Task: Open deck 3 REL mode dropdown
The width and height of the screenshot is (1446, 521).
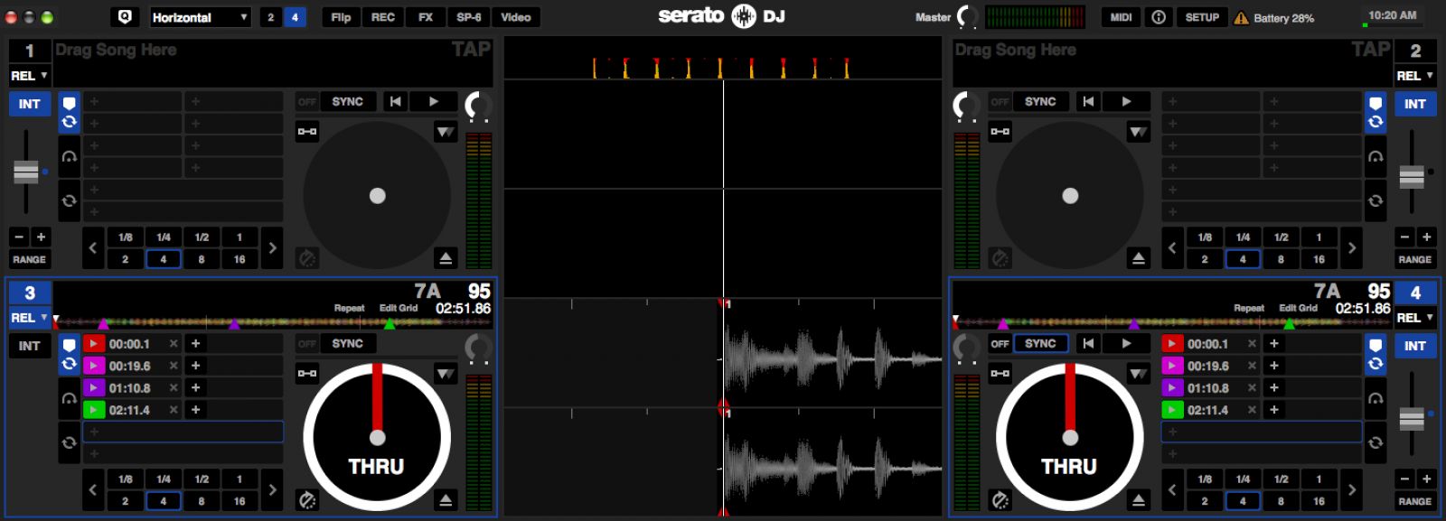Action: tap(29, 318)
